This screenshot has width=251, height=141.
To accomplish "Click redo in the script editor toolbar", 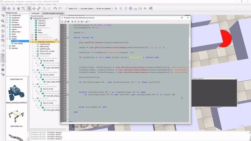I will point(72,22).
